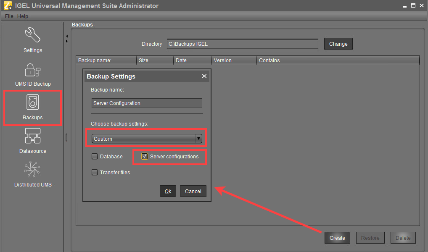The image size is (428, 252).
Task: Open the File menu
Action: coord(9,16)
